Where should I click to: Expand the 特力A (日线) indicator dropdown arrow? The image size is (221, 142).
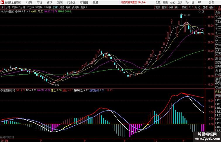[x=16, y=12]
